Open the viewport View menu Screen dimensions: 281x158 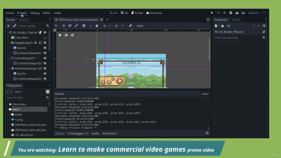(x=140, y=25)
